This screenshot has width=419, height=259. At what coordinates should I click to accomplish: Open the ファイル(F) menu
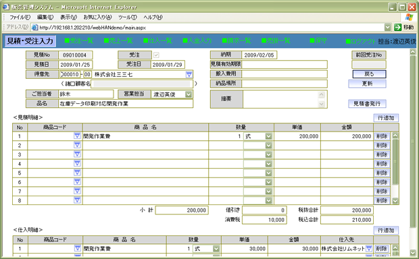tap(20, 18)
